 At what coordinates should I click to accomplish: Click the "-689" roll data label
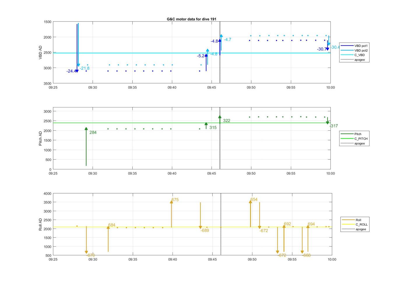point(205,231)
